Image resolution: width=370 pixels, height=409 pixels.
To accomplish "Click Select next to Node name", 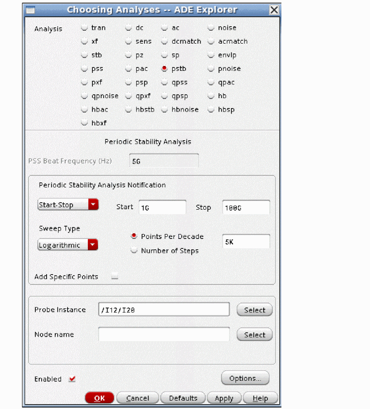I will coord(254,335).
